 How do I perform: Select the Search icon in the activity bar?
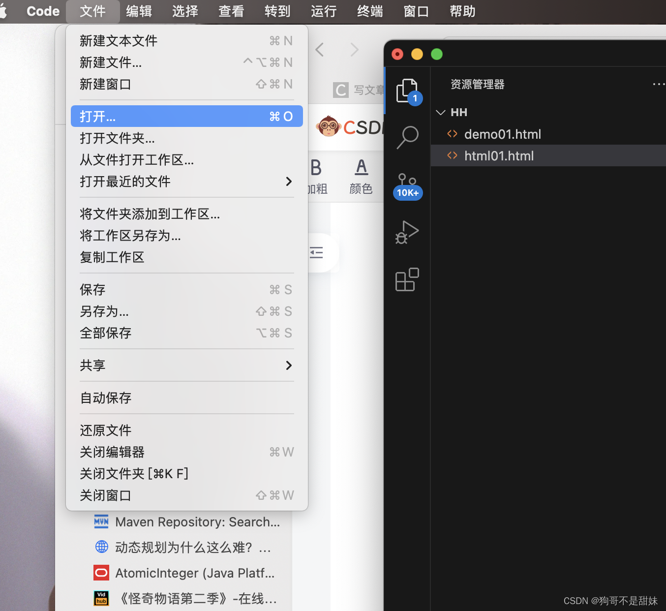click(407, 138)
